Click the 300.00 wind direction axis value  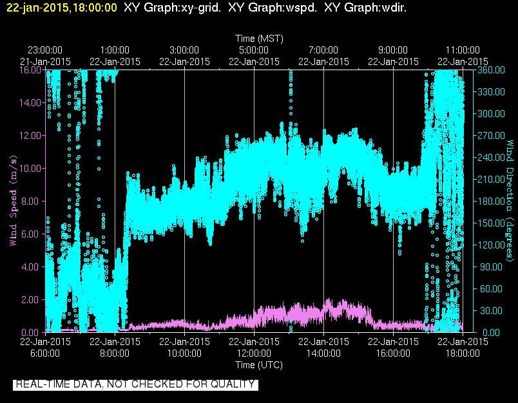click(491, 114)
